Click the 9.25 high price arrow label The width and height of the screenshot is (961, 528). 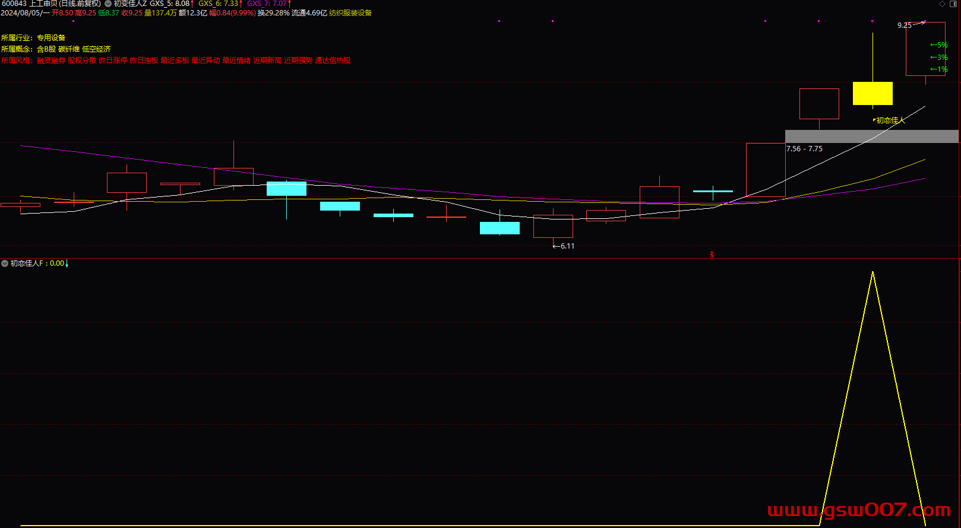pyautogui.click(x=910, y=25)
